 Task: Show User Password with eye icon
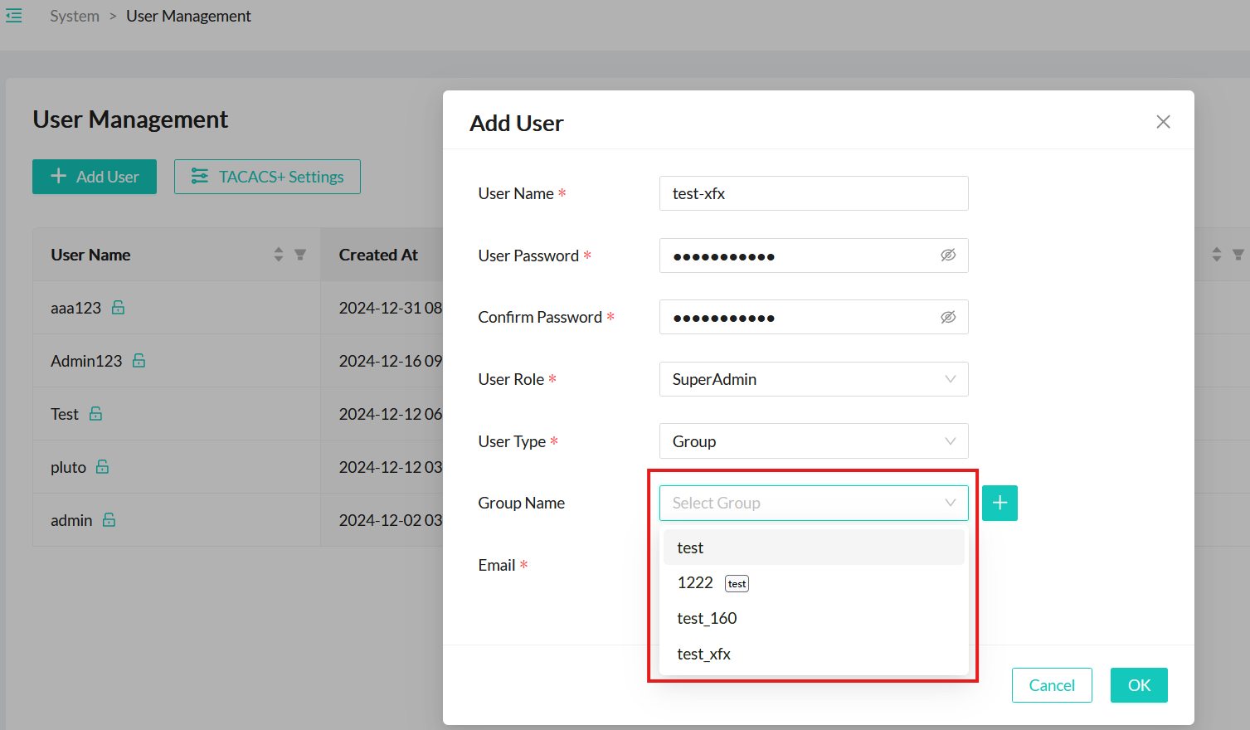tap(948, 255)
